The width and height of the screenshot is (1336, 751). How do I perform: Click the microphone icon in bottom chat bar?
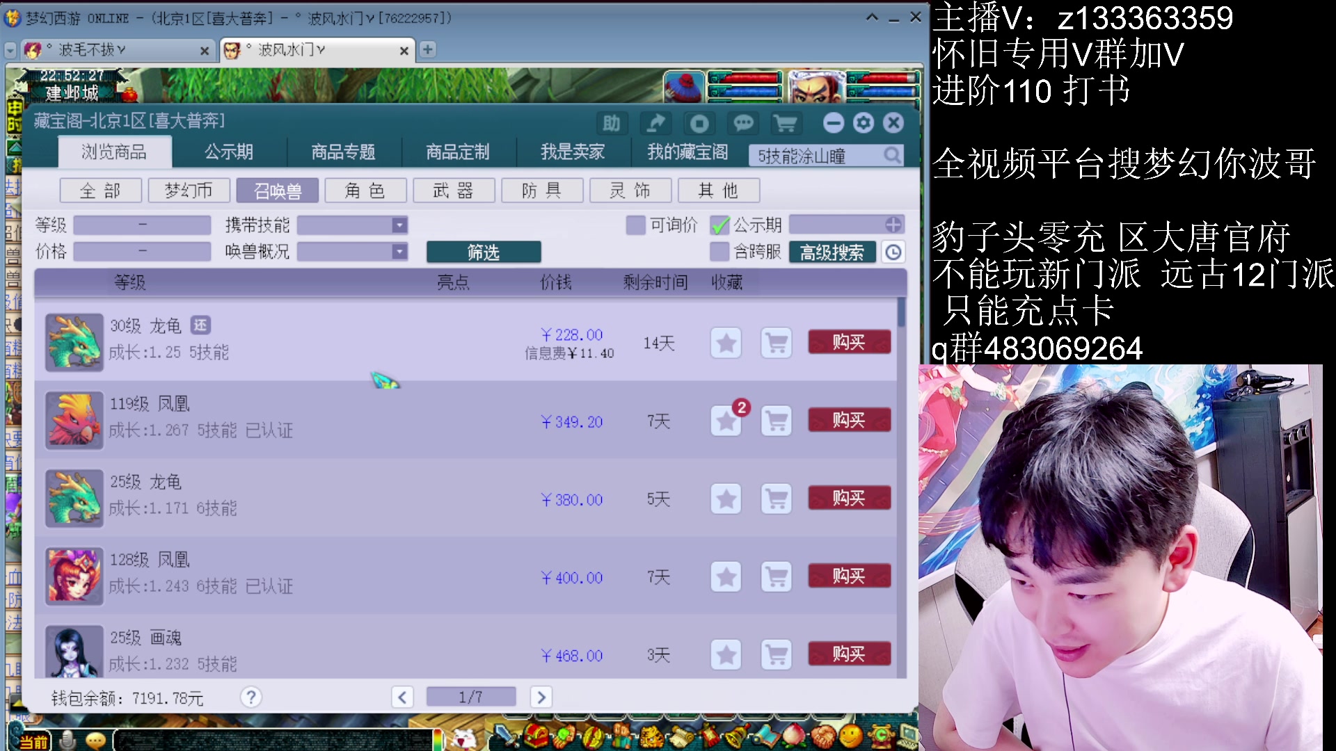pyautogui.click(x=67, y=741)
